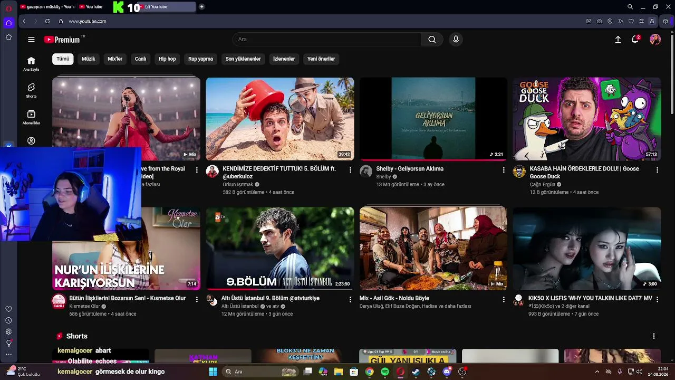
Task: Open Opera sidebar bookmarks star
Action: [8, 37]
